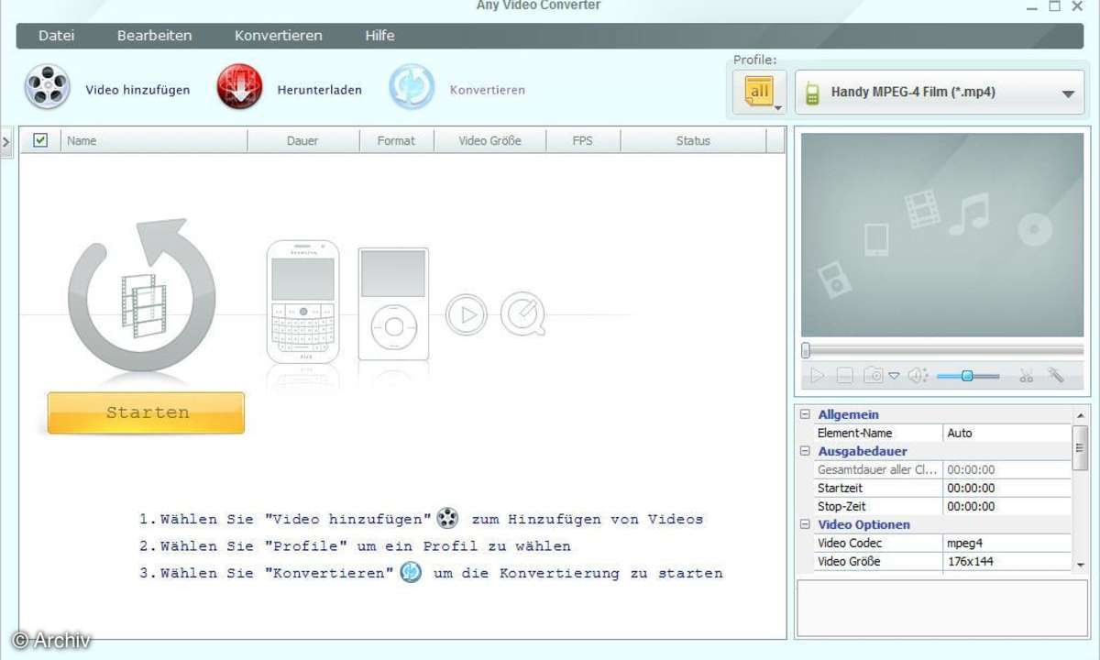This screenshot has height=660, width=1100.
Task: Open the Bearbeiten menu
Action: tap(155, 36)
